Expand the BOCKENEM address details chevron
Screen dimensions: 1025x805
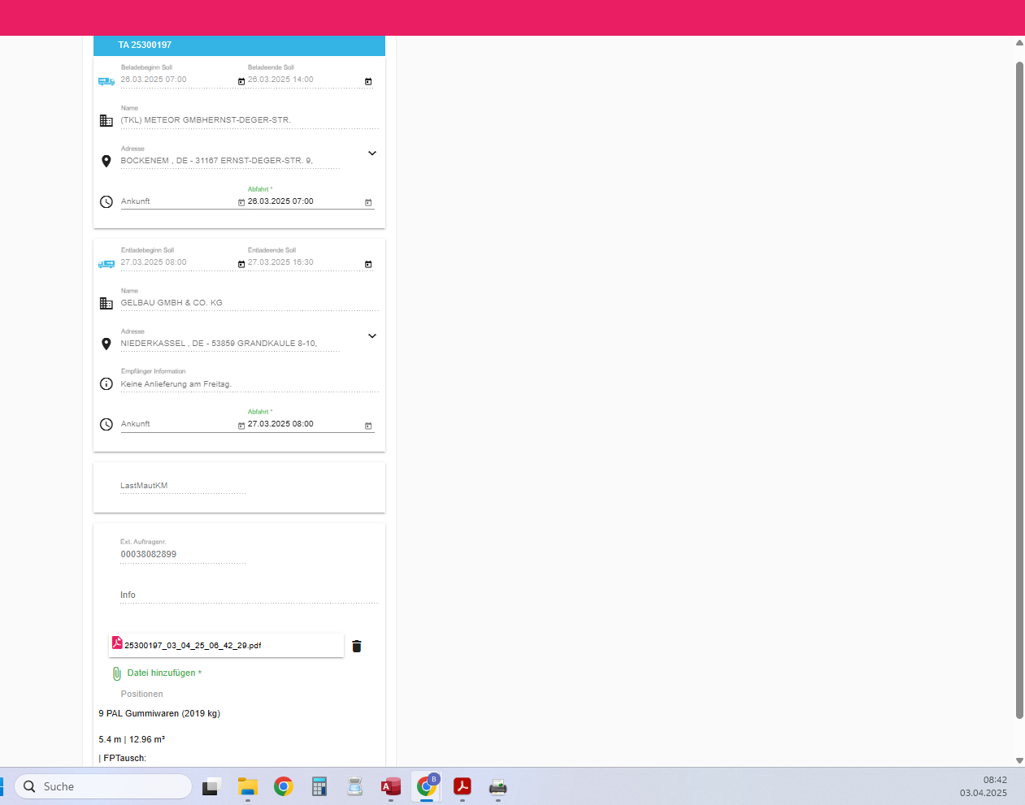tap(372, 154)
